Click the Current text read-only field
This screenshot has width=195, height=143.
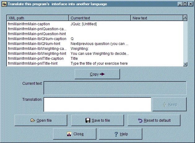tap(115, 88)
